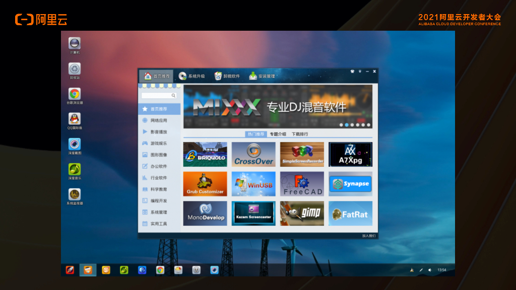The image size is (516, 290).
Task: Open the 计算机 desktop icon
Action: 75,45
